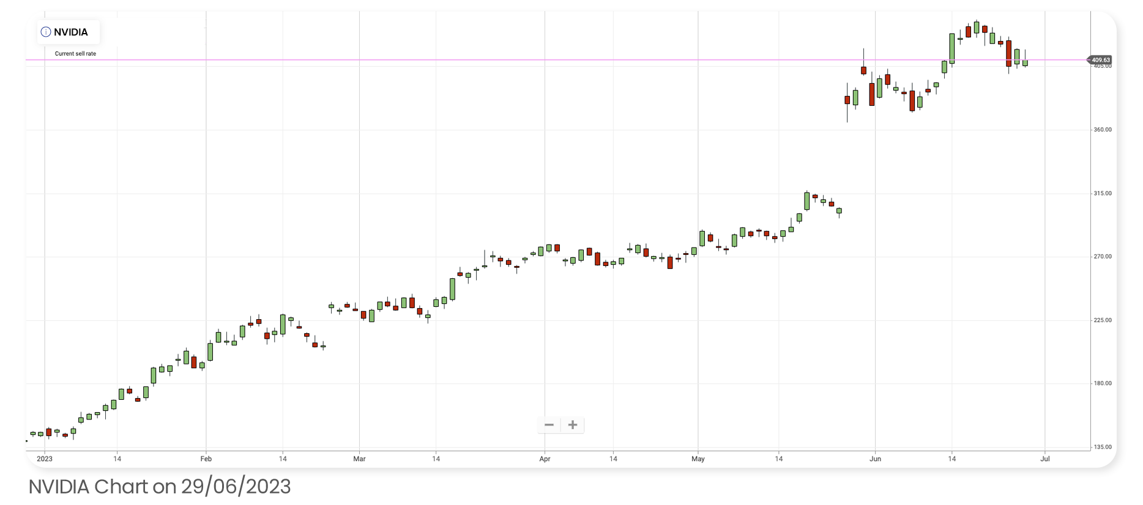Viewport: 1143px width, 505px height.
Task: Click the info icon beside NVIDIA
Action: [46, 32]
